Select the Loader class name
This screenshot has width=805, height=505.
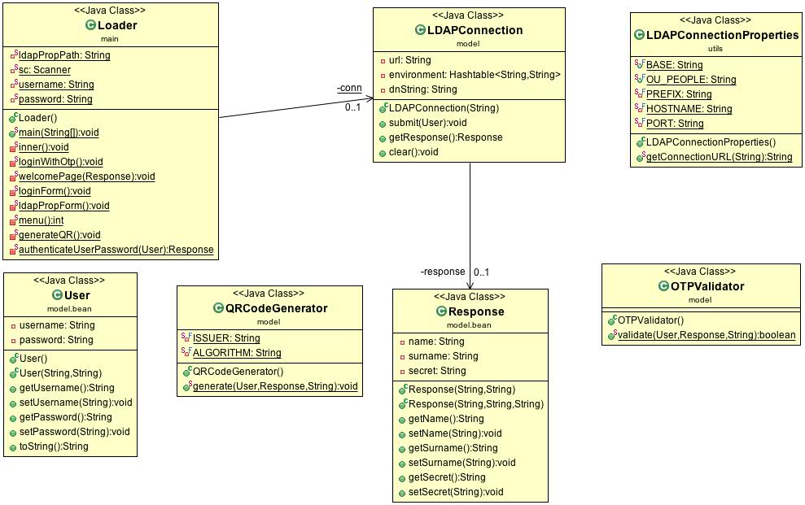[117, 25]
